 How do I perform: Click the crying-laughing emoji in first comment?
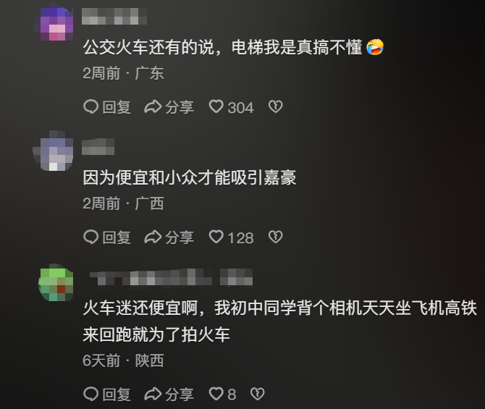375,47
